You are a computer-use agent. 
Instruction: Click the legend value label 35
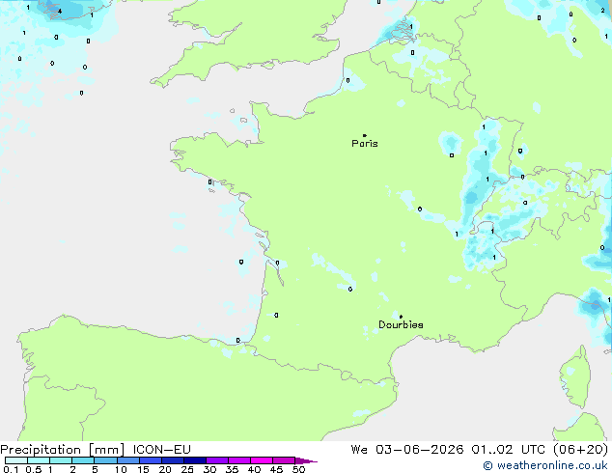coord(232,469)
